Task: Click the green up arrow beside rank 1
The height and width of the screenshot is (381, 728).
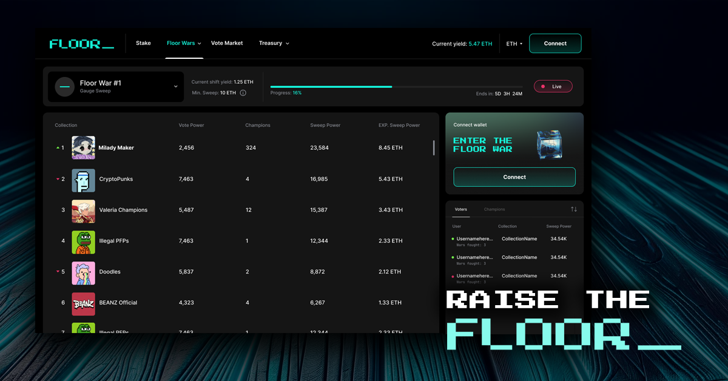Action: pos(58,148)
